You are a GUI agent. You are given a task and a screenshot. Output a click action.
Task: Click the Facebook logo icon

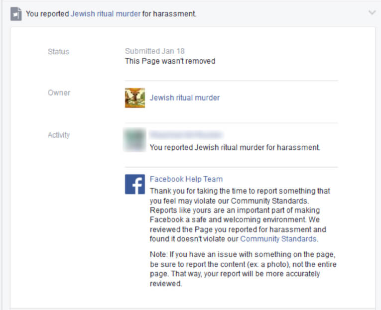(x=135, y=184)
